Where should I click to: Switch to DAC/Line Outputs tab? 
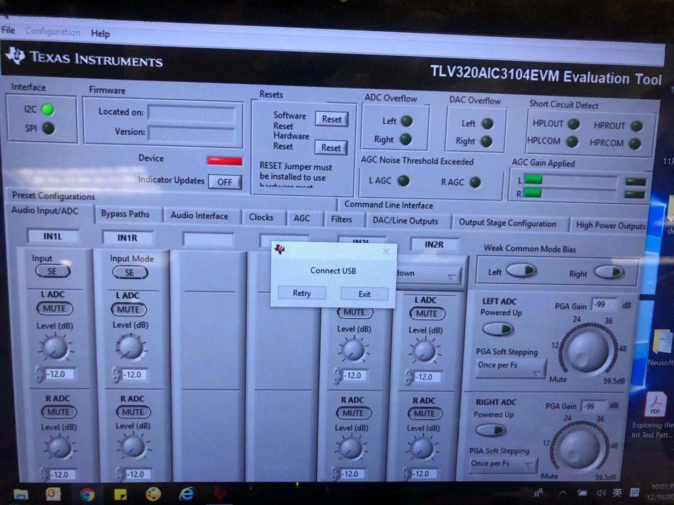[x=405, y=221]
